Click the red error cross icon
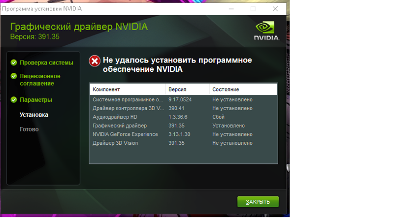Screen dimensions: 394x222 [x=95, y=61]
